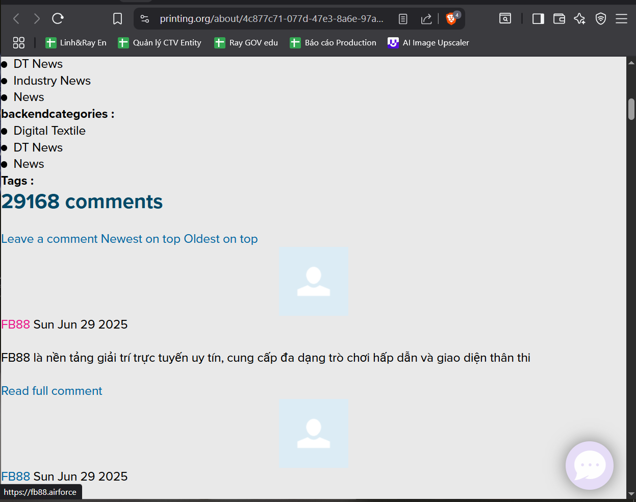Toggle the browser sidebar panel
The image size is (636, 502).
pos(538,19)
